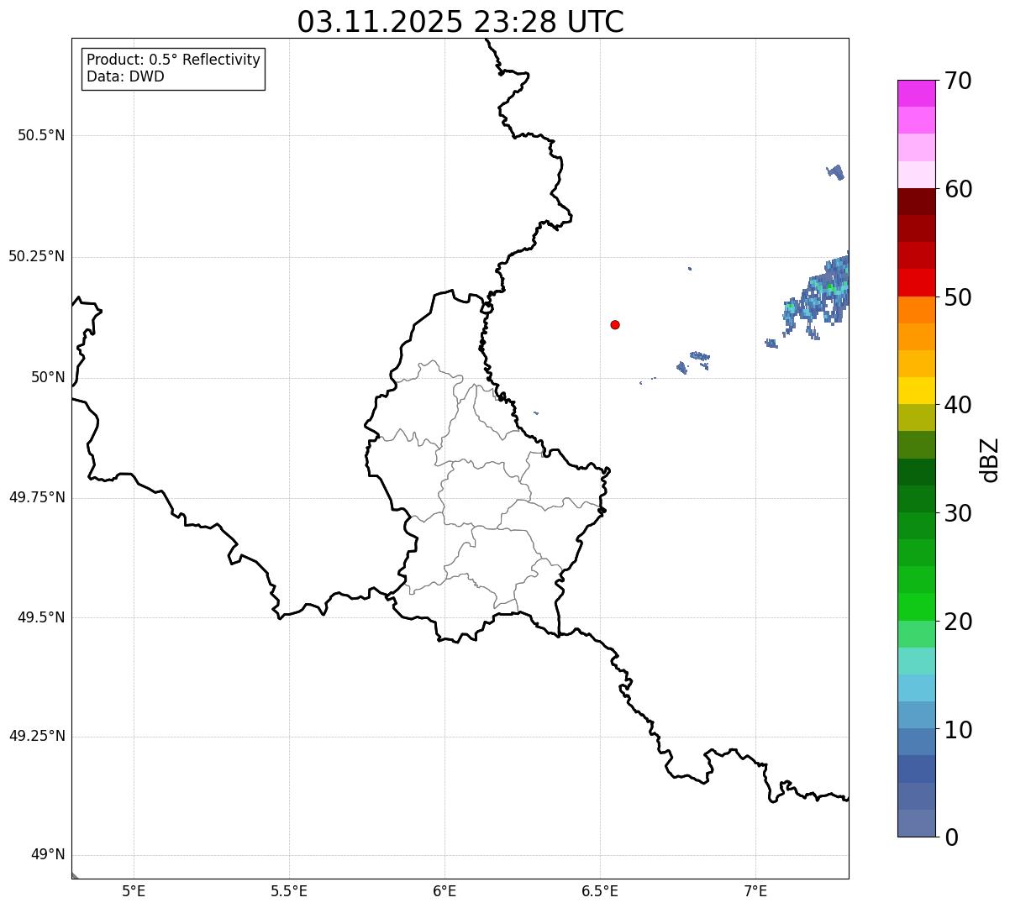Click the magenta top colorbar swatch

pyautogui.click(x=917, y=93)
